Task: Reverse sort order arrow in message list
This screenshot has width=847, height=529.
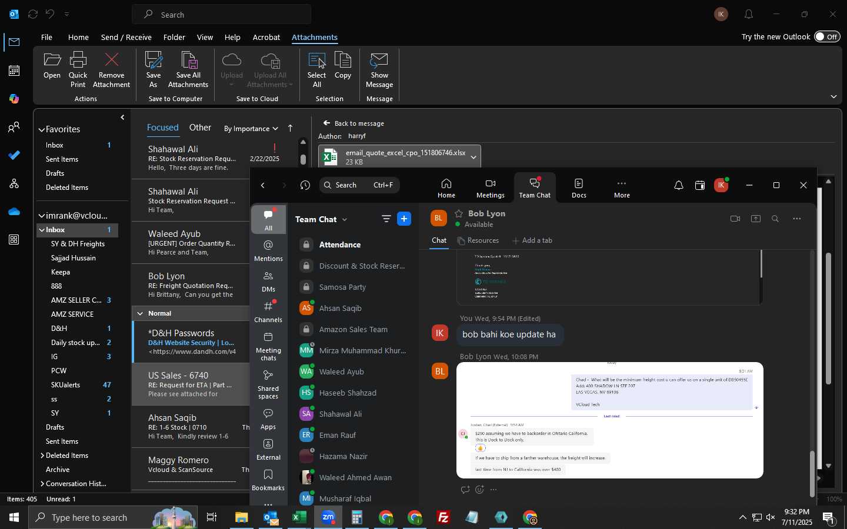Action: [x=290, y=128]
